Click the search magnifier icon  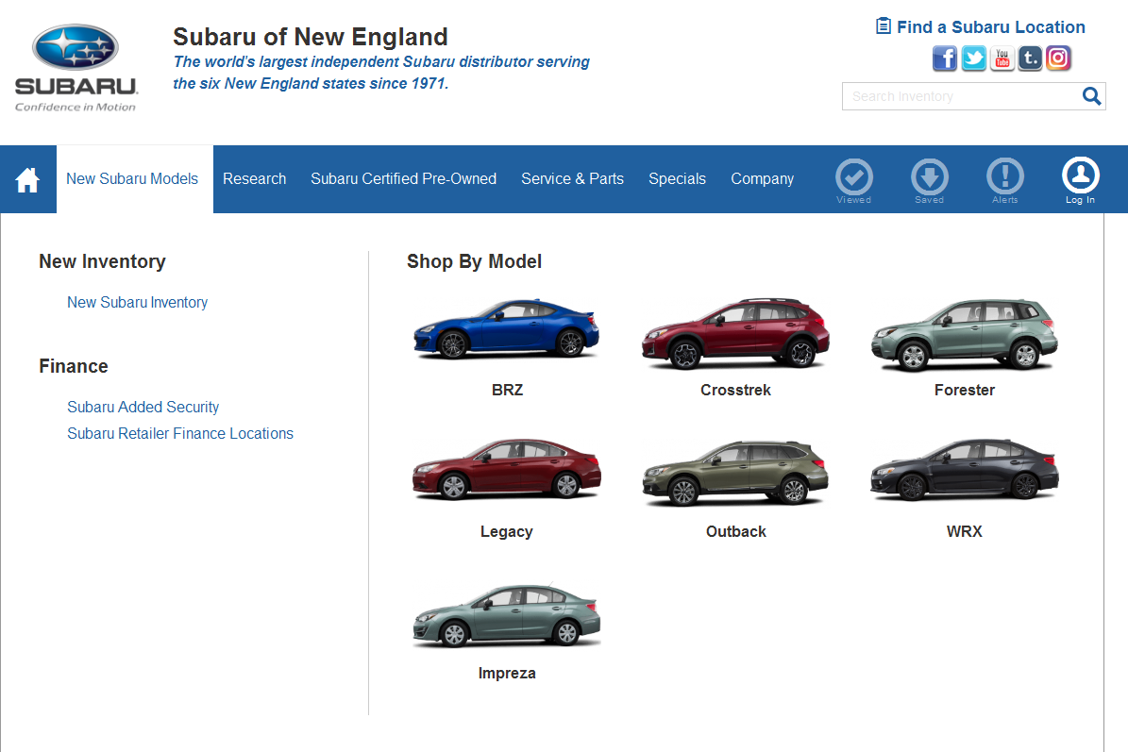click(1091, 96)
